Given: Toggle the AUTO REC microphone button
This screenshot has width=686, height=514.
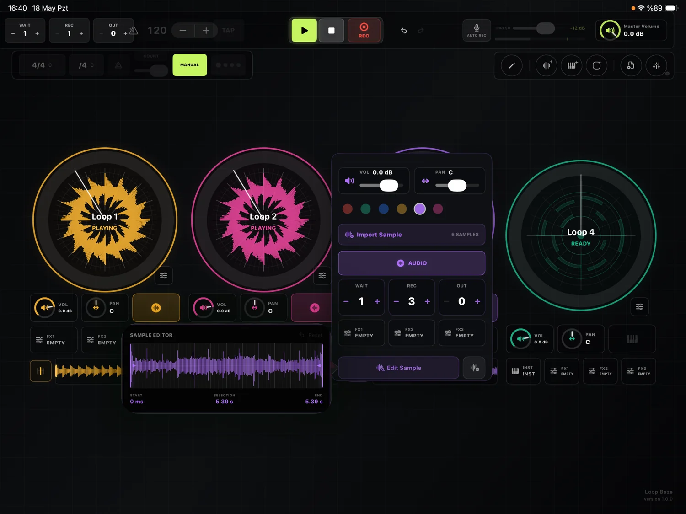Looking at the screenshot, I should [x=476, y=31].
